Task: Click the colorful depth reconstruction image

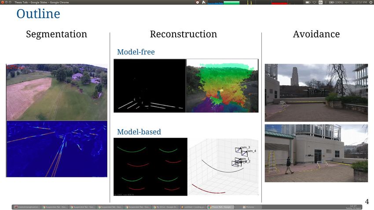Action: point(222,86)
